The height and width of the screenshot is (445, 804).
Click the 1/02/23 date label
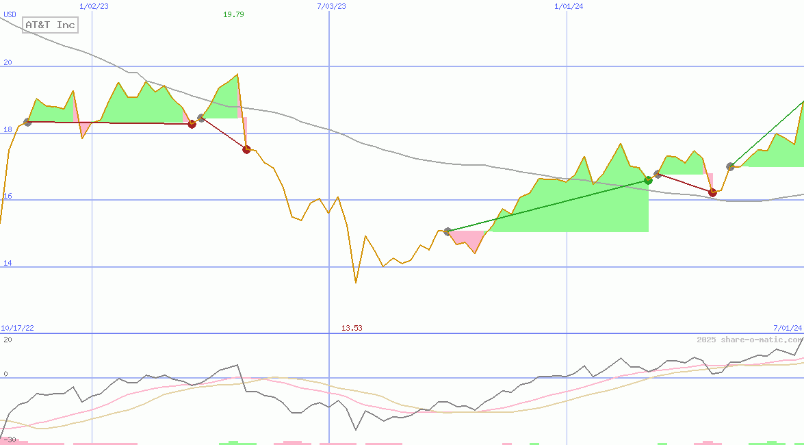[x=94, y=6]
